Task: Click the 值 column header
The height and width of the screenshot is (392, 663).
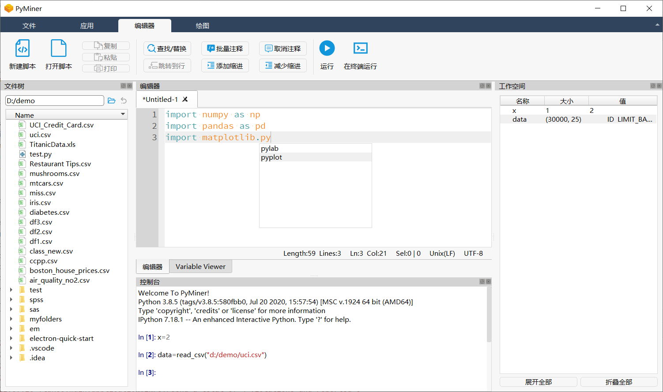Action: click(623, 101)
